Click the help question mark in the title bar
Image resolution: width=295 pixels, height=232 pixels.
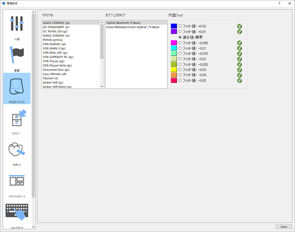pos(279,3)
